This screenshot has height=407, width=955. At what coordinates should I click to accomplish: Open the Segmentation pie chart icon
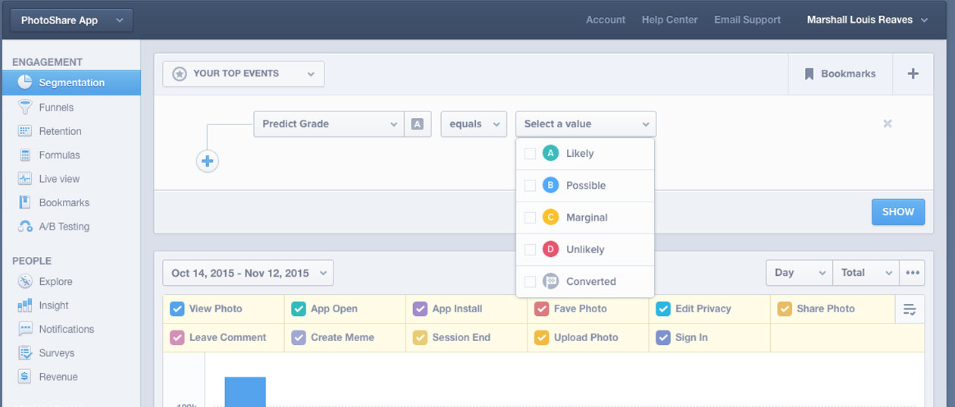click(24, 83)
